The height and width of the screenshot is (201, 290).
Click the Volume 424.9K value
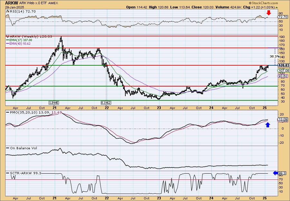pyautogui.click(x=228, y=7)
